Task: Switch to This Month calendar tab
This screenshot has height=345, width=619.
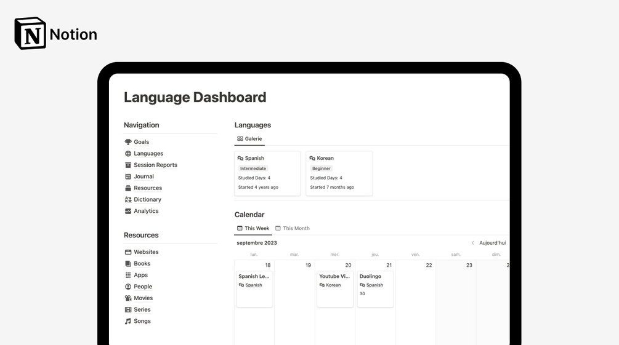Action: [x=293, y=228]
